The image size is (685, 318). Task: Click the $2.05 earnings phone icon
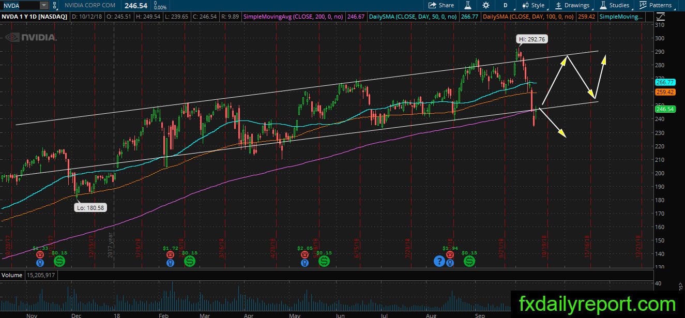[x=305, y=254]
